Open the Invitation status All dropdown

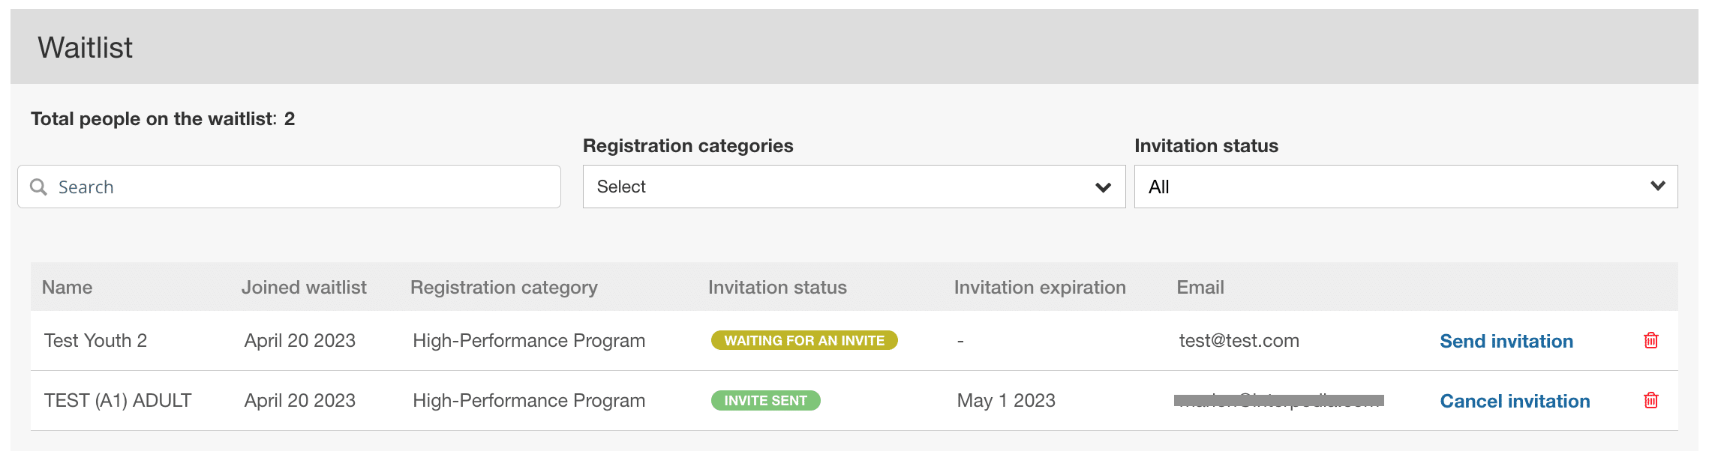(x=1406, y=187)
